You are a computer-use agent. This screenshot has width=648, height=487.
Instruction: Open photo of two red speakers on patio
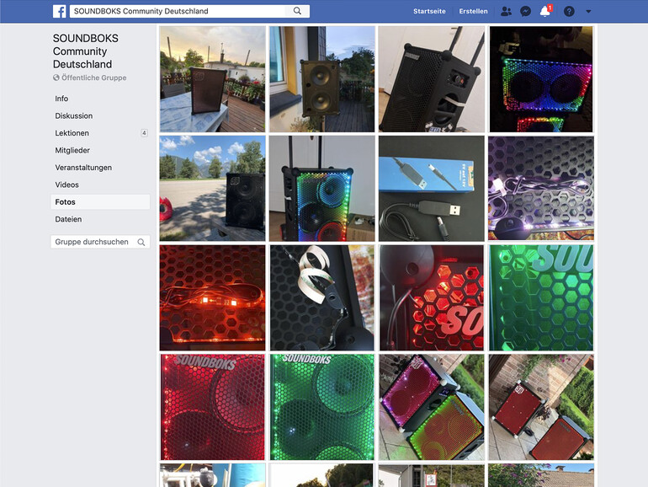[541, 408]
